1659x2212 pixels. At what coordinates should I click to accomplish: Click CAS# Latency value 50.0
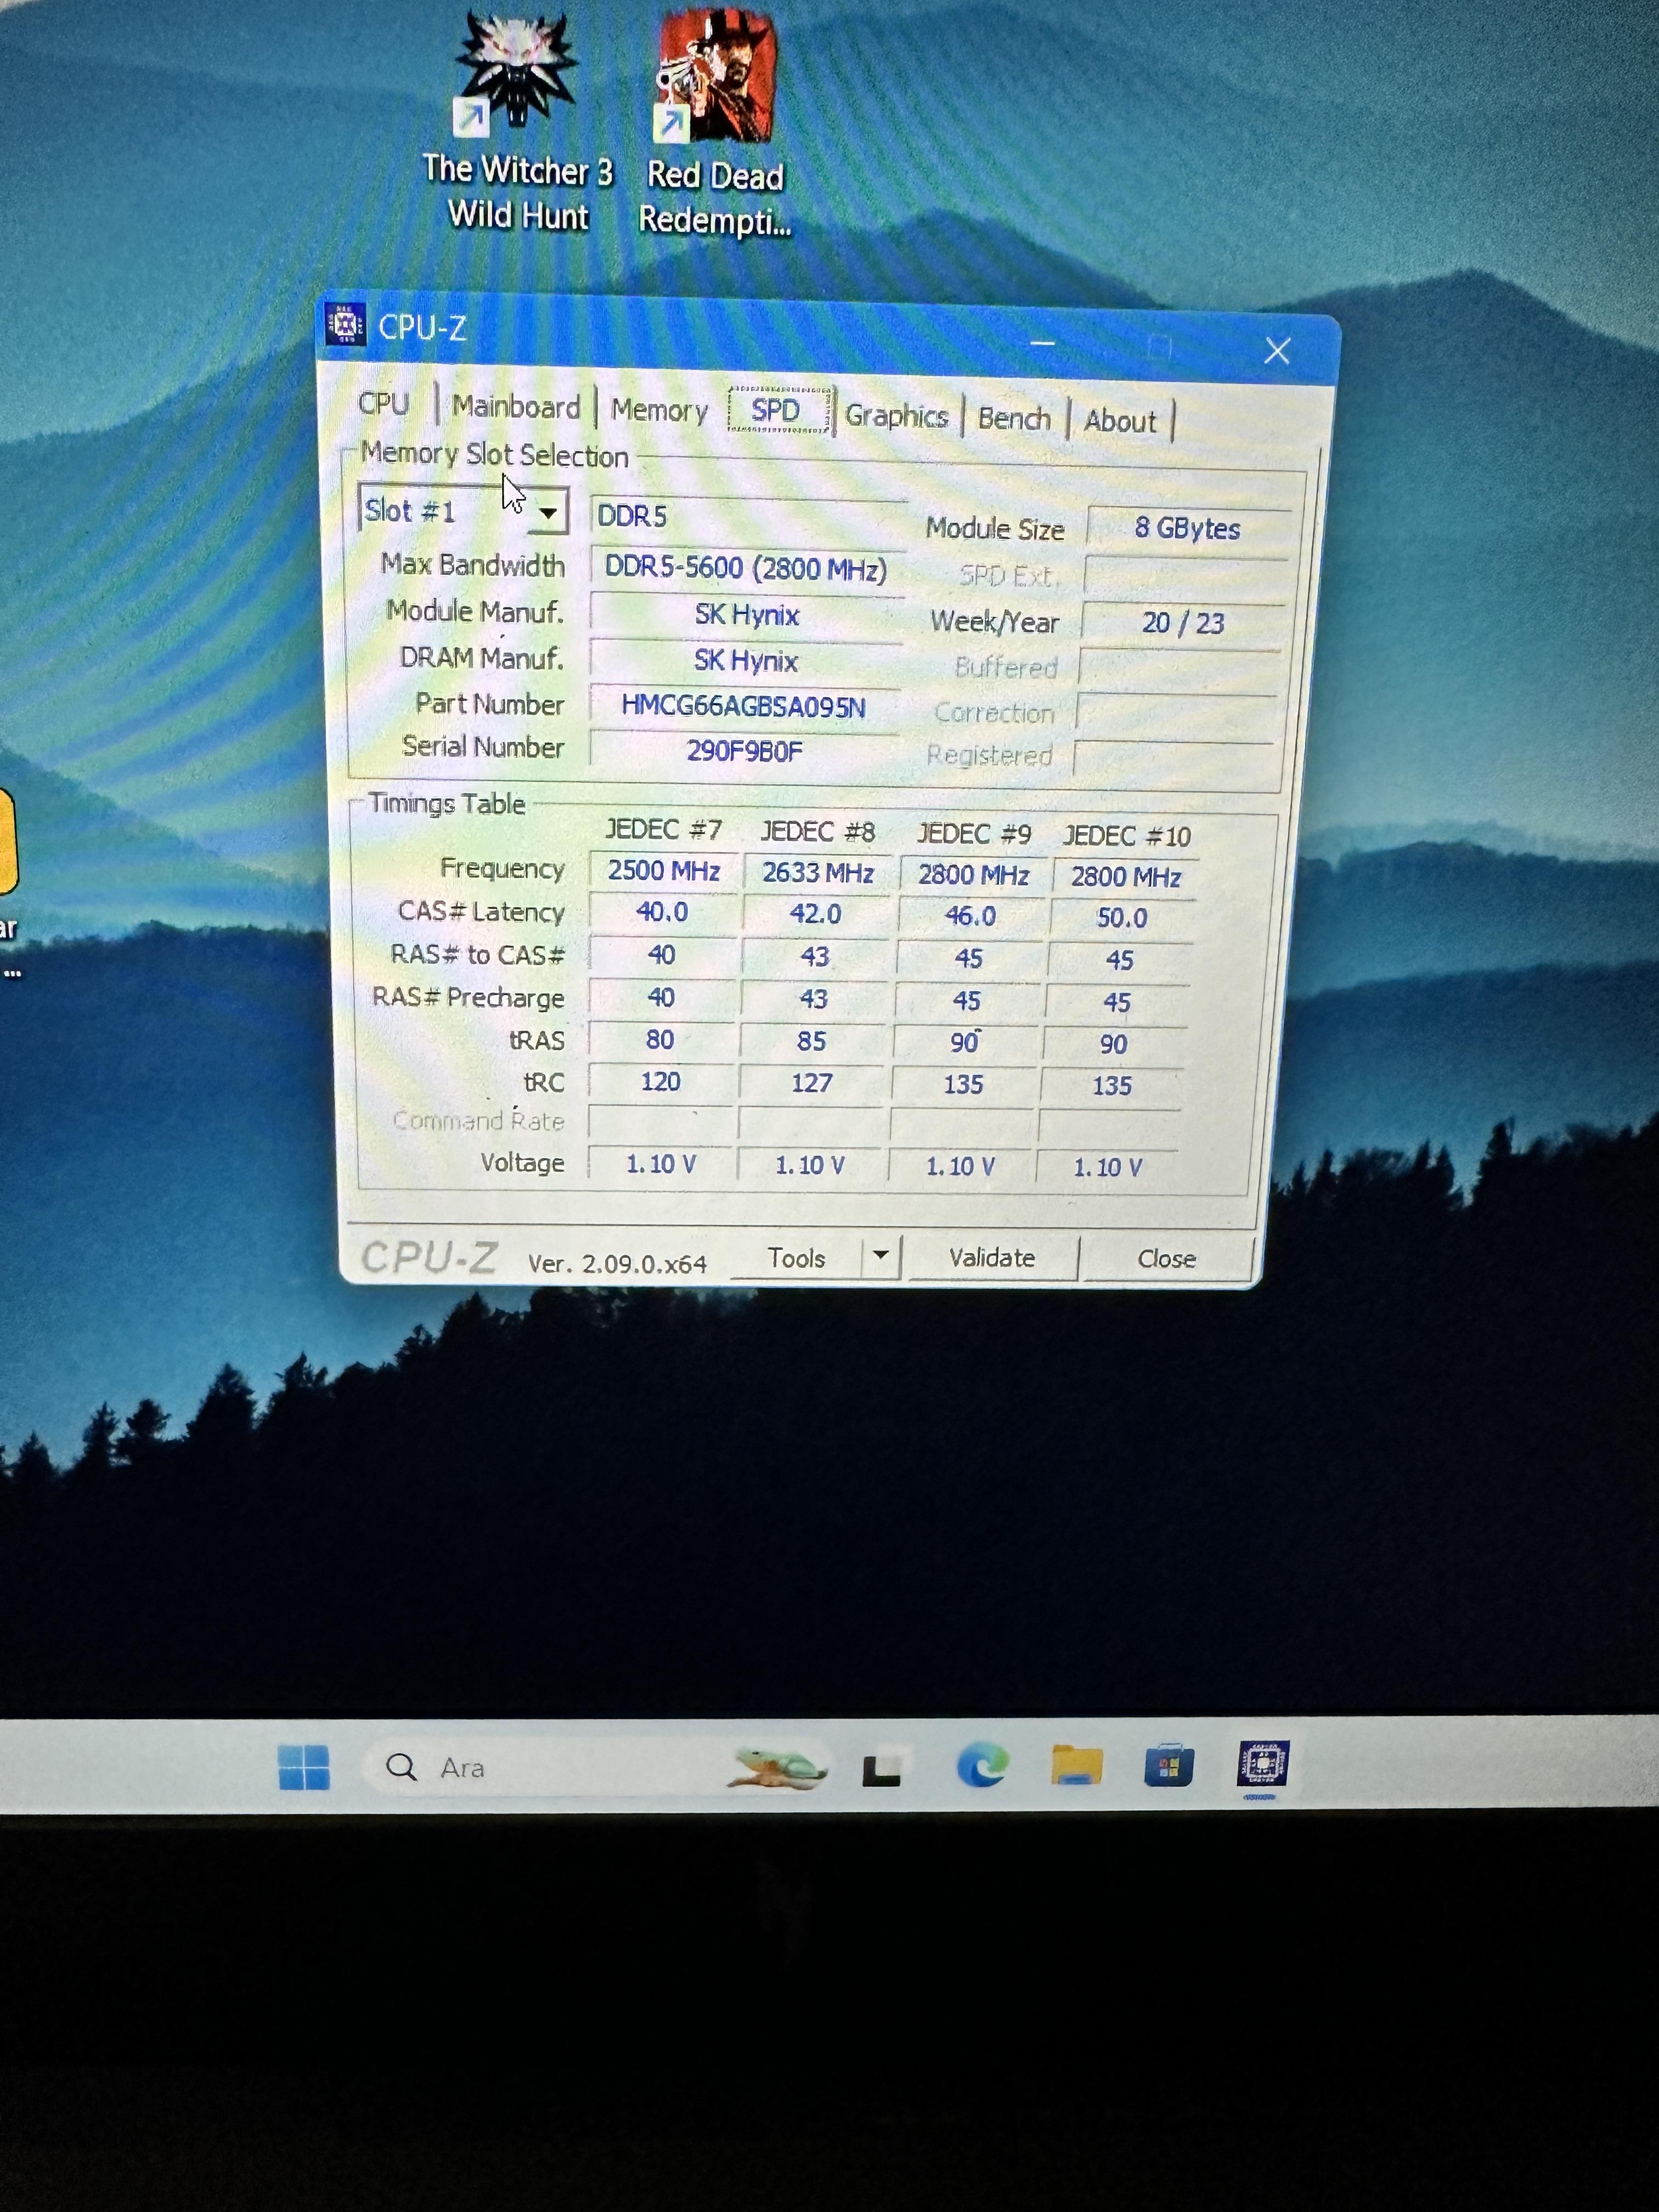pyautogui.click(x=1122, y=919)
